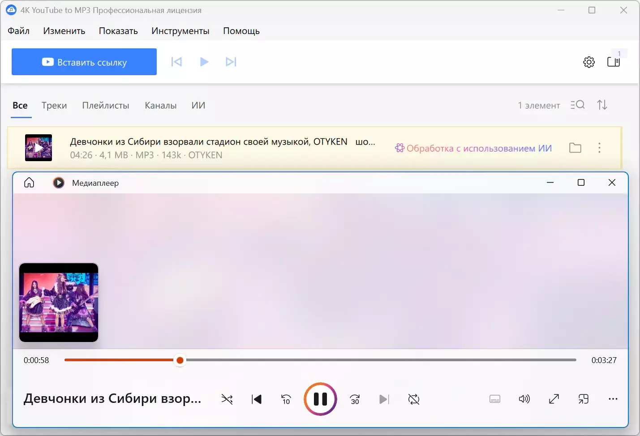This screenshot has width=640, height=436.
Task: Click the Вставить ссылку button
Action: 84,62
